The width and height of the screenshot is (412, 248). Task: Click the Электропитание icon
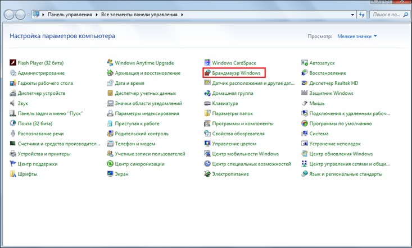point(207,174)
